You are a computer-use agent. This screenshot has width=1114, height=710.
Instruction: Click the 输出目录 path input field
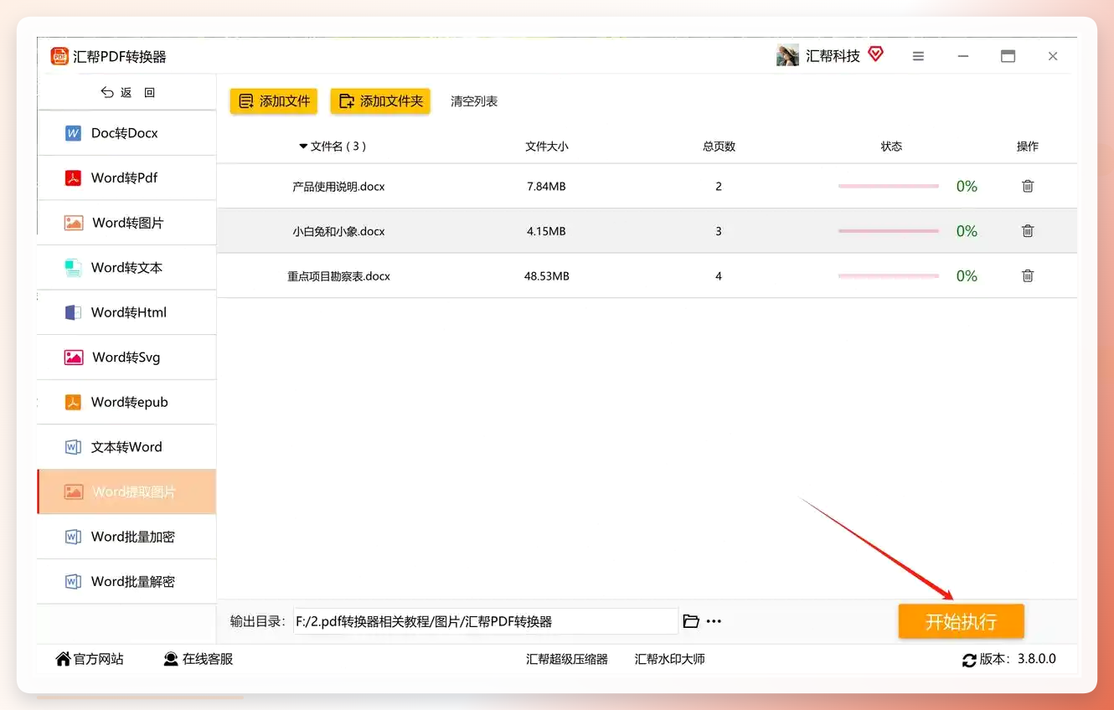tap(486, 621)
